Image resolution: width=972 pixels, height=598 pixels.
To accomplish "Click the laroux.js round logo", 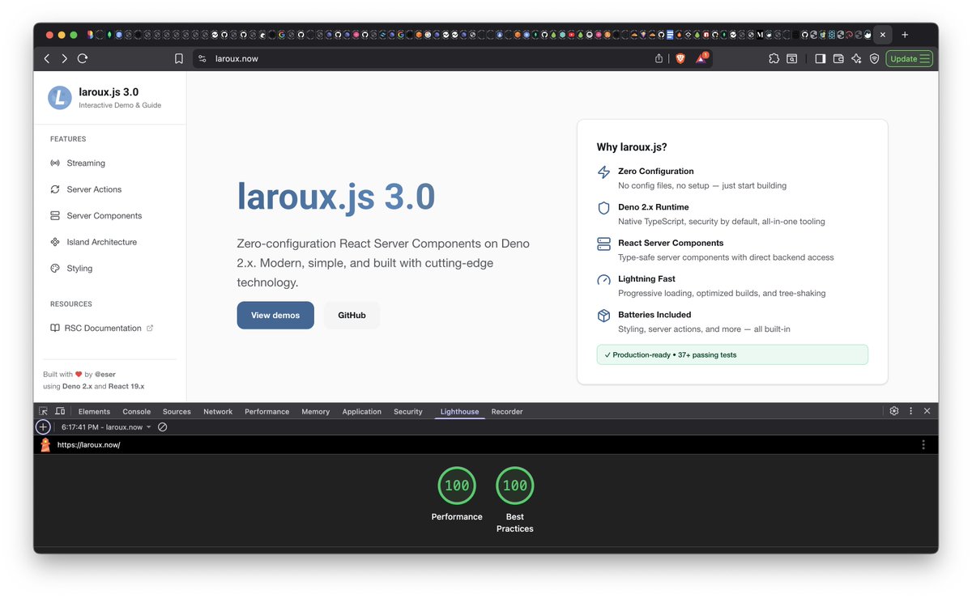I will click(x=60, y=98).
